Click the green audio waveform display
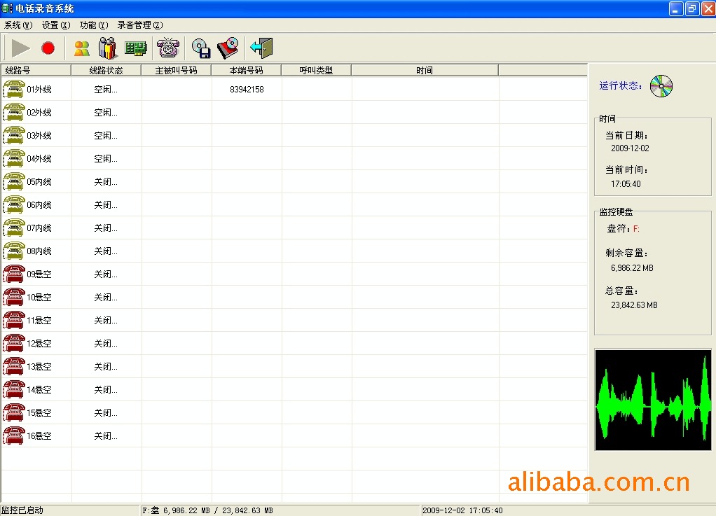The width and height of the screenshot is (716, 516). pyautogui.click(x=652, y=400)
